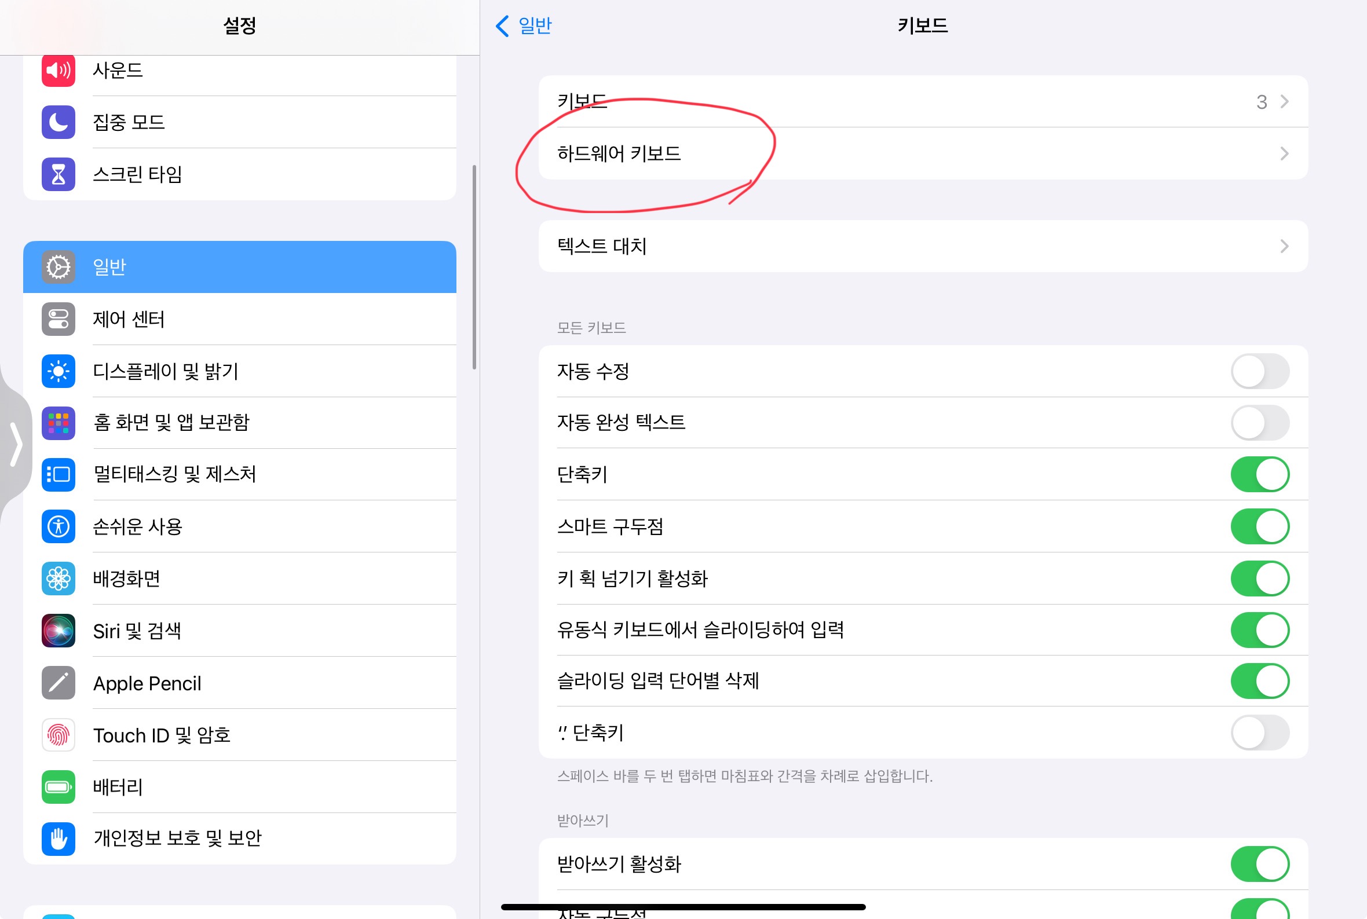Expand the 키보드 row showing 3
The height and width of the screenshot is (919, 1367).
pyautogui.click(x=923, y=101)
